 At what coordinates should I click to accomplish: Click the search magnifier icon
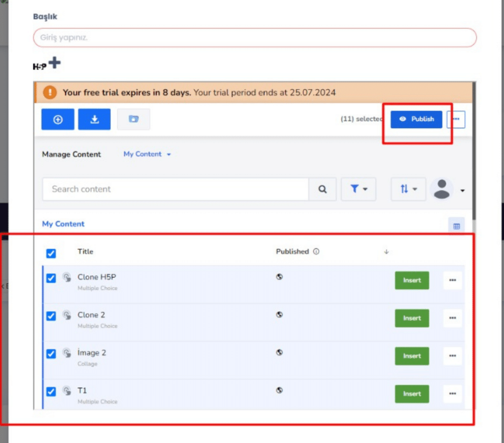pos(322,190)
